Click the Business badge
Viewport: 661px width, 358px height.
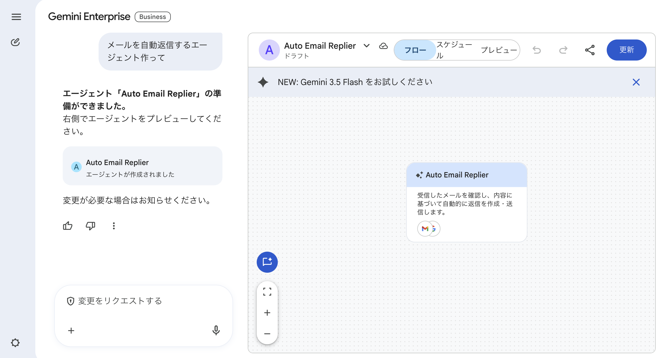[153, 17]
